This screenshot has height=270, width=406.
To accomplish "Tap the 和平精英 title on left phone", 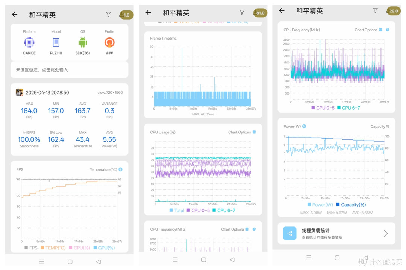I will click(42, 15).
